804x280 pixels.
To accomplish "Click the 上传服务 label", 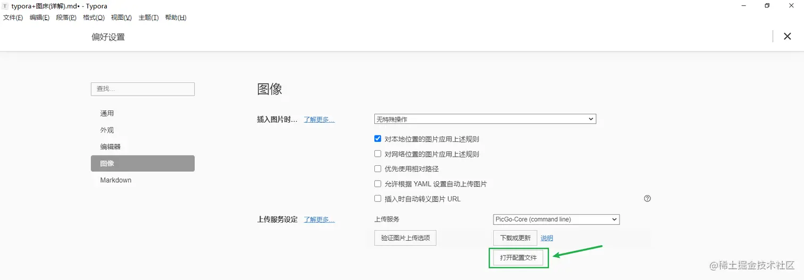I will [x=387, y=219].
